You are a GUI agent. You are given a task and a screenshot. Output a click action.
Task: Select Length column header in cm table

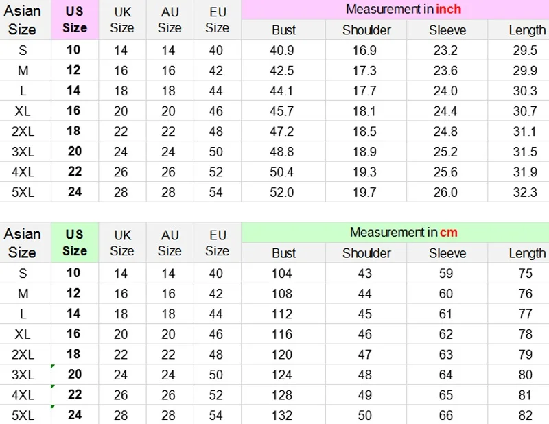click(527, 253)
